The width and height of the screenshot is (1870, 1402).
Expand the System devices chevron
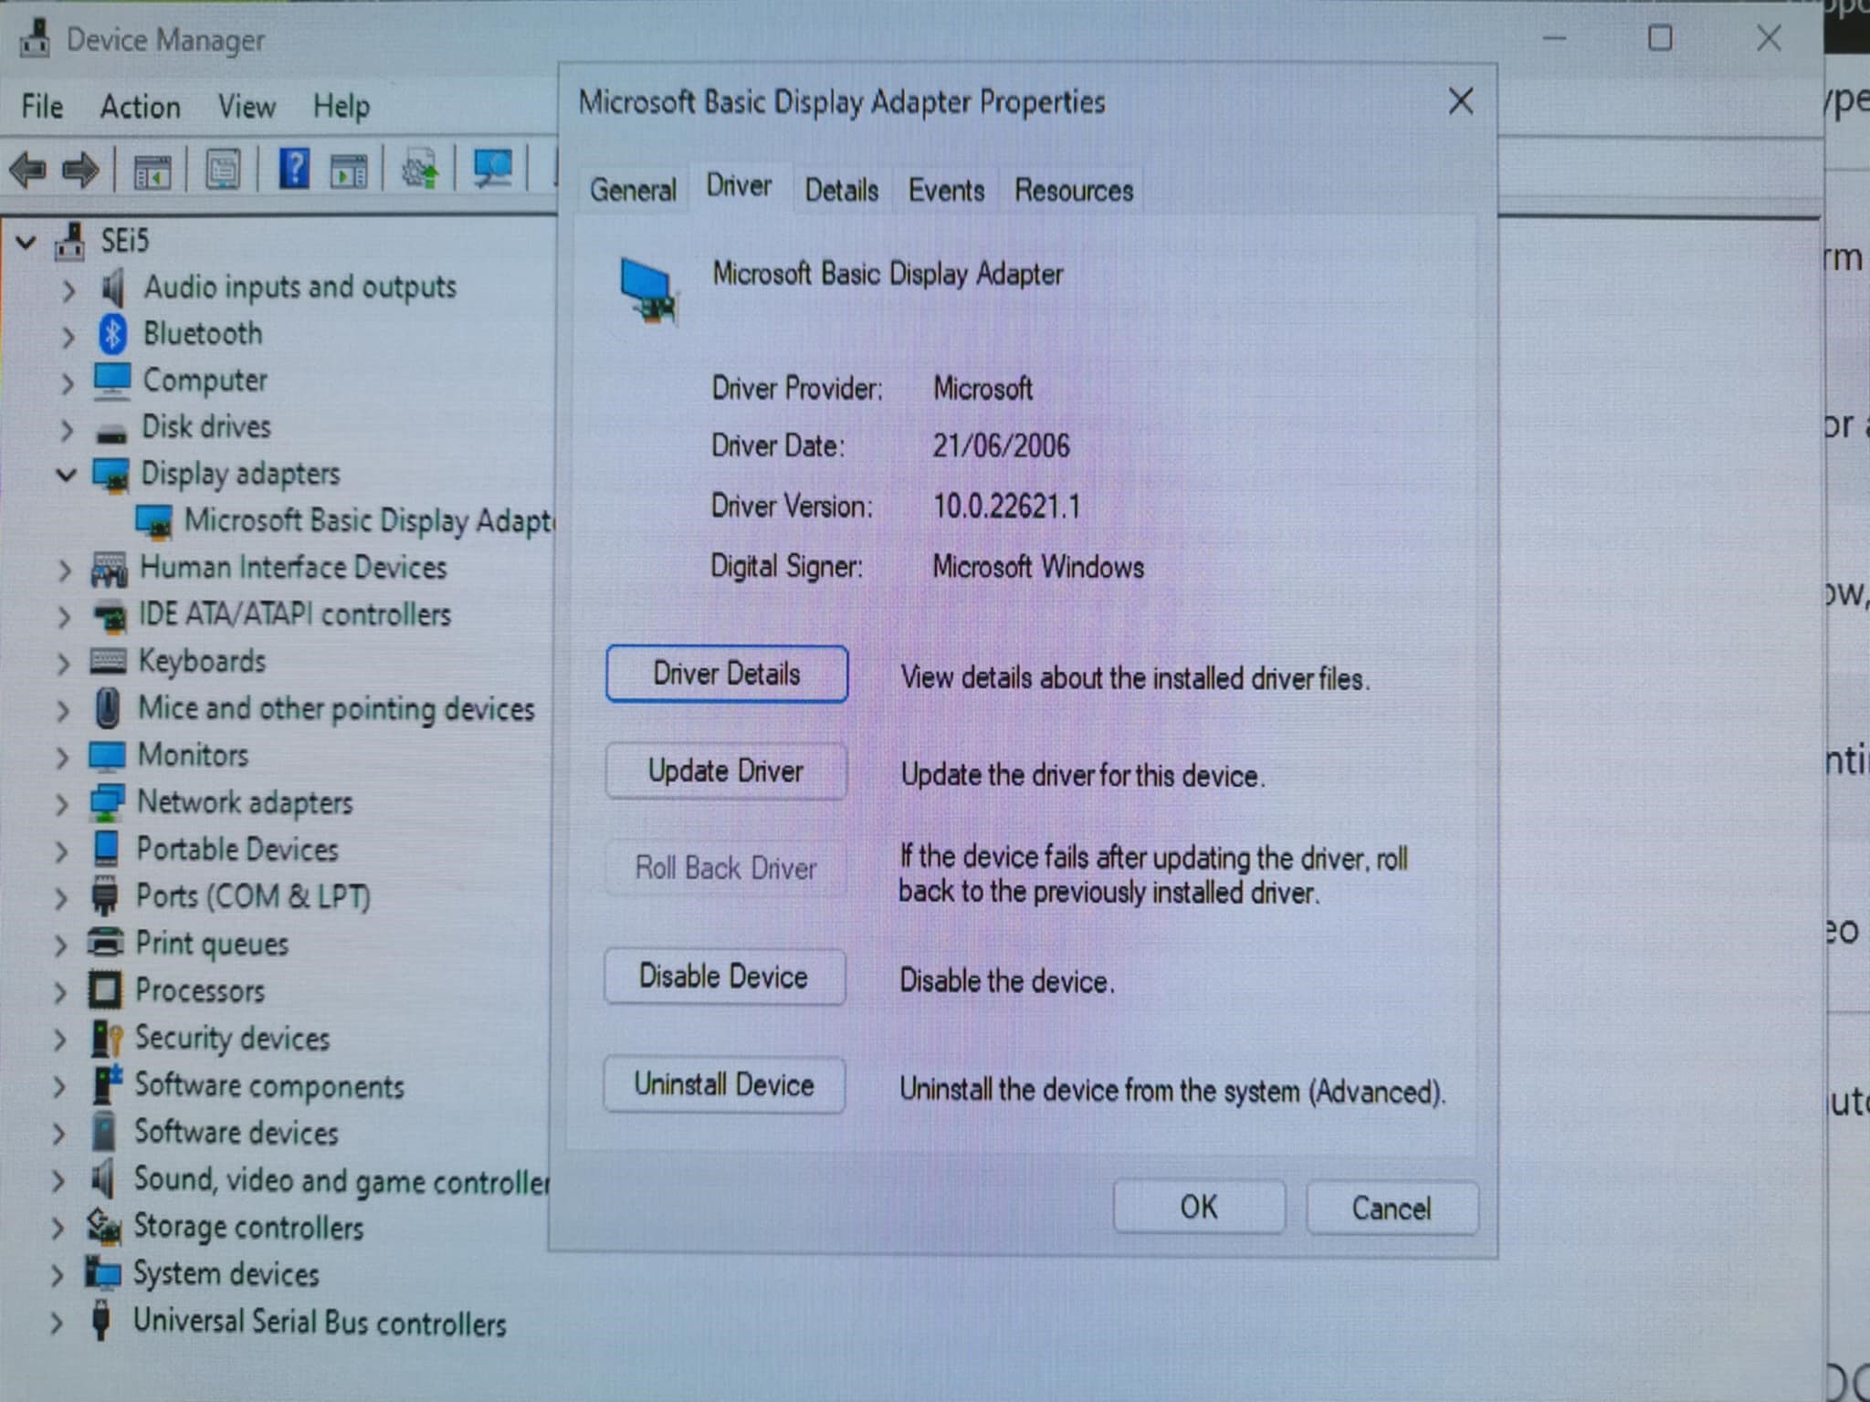[x=57, y=1274]
